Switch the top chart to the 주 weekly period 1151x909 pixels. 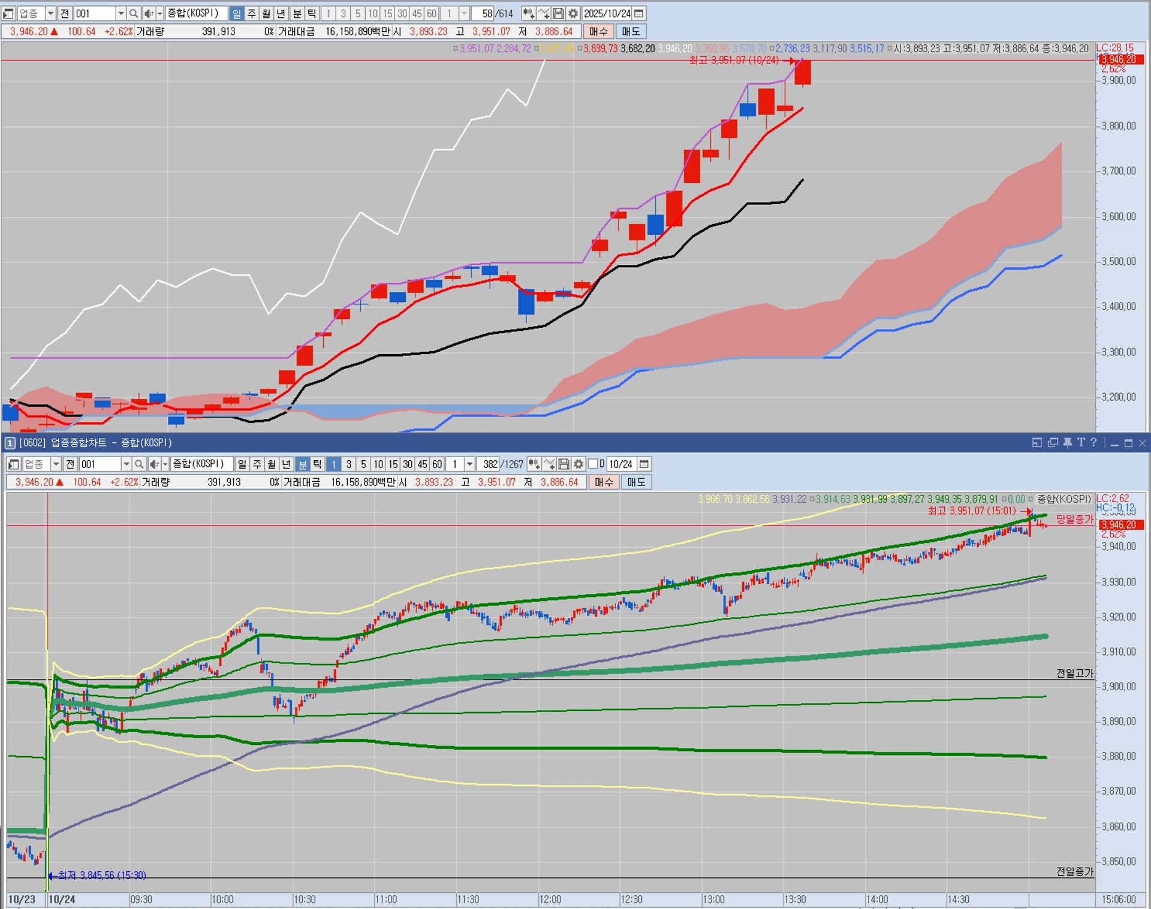point(252,13)
